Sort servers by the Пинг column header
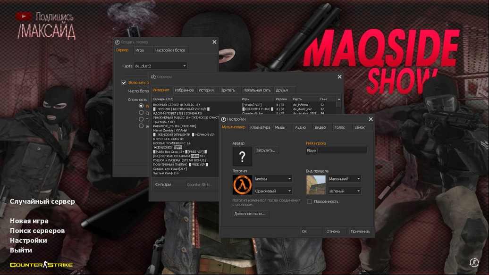This screenshot has height=275, width=489. pyautogui.click(x=328, y=99)
